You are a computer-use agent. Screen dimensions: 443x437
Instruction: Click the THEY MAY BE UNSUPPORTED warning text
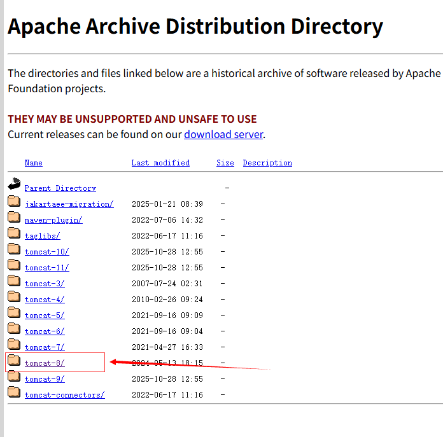point(132,119)
